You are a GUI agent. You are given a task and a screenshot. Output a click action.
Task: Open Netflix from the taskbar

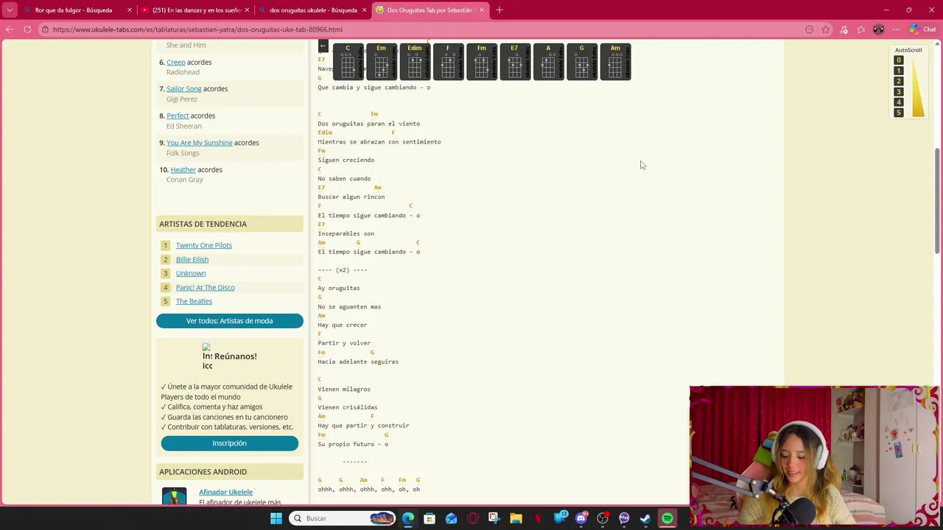pyautogui.click(x=538, y=518)
